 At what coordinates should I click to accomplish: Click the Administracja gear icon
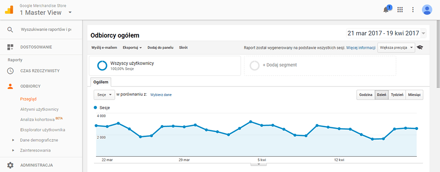(10, 165)
